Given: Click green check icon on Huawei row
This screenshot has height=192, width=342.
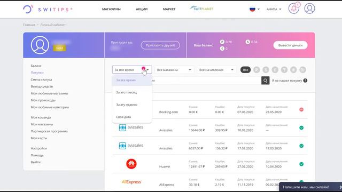Looking at the screenshot, I should 301,164.
